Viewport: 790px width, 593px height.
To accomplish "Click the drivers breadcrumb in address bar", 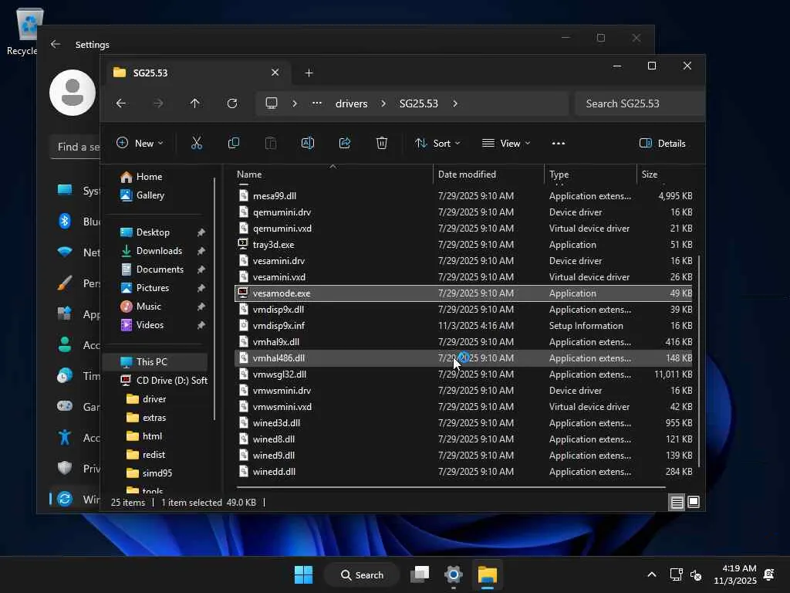I will click(351, 103).
